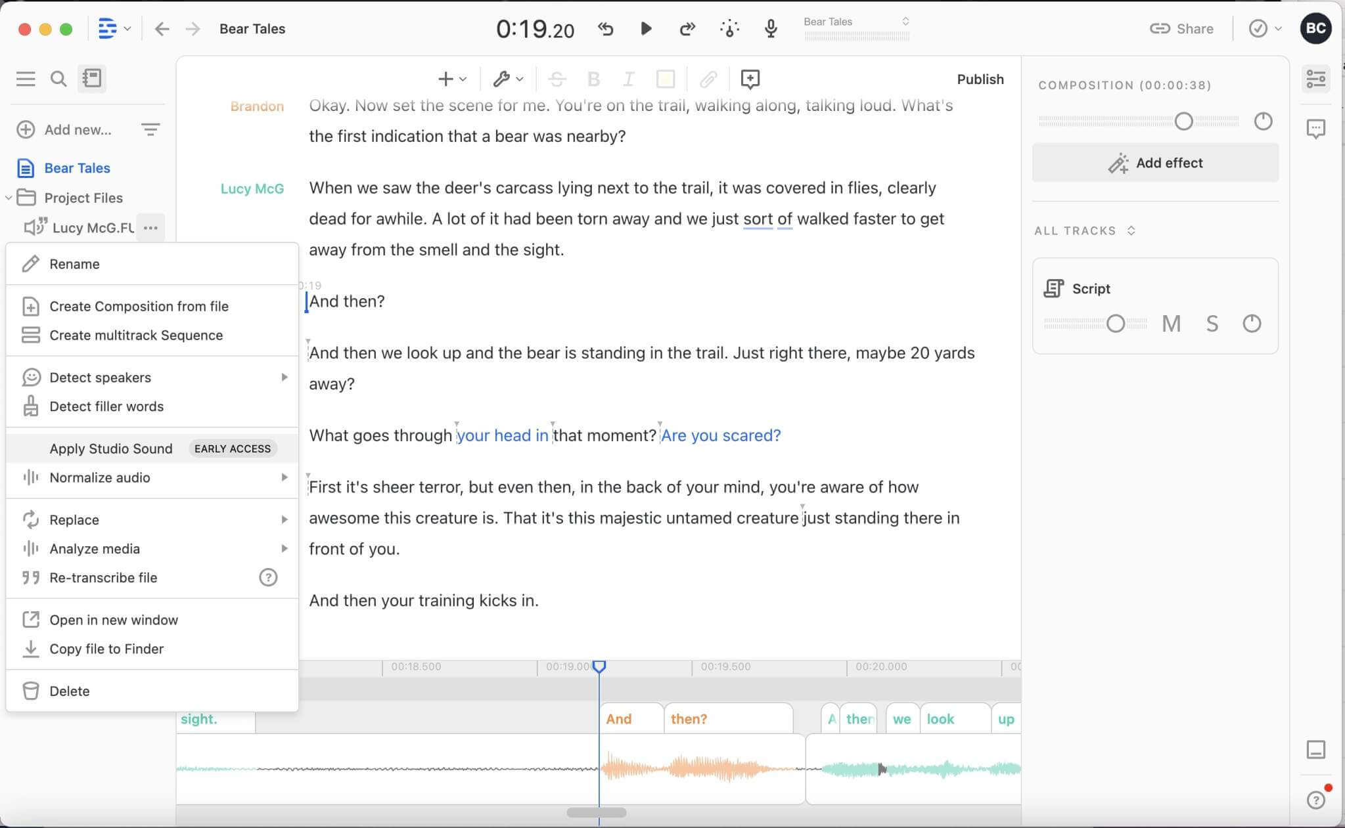This screenshot has width=1345, height=828.
Task: Open the plus insert dropdown in toolbar
Action: tap(452, 79)
